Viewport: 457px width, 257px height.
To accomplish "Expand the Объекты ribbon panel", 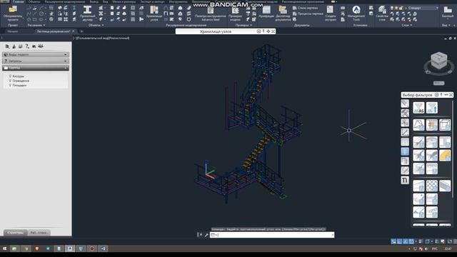I will point(96,26).
